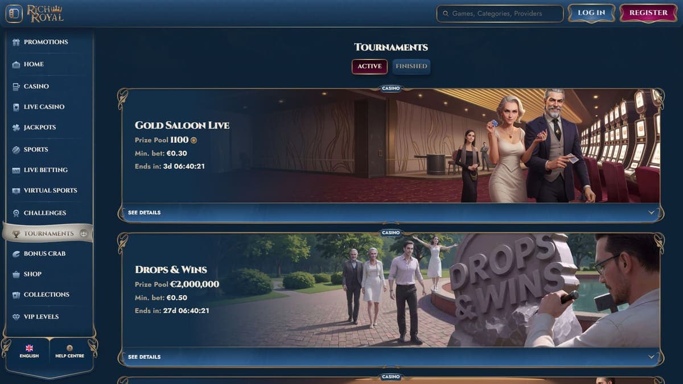This screenshot has height=384, width=683.
Task: Click the badge icon on Tournaments menu item
Action: coord(84,233)
